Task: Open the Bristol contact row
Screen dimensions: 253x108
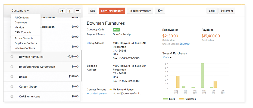Action: [x=42, y=77]
